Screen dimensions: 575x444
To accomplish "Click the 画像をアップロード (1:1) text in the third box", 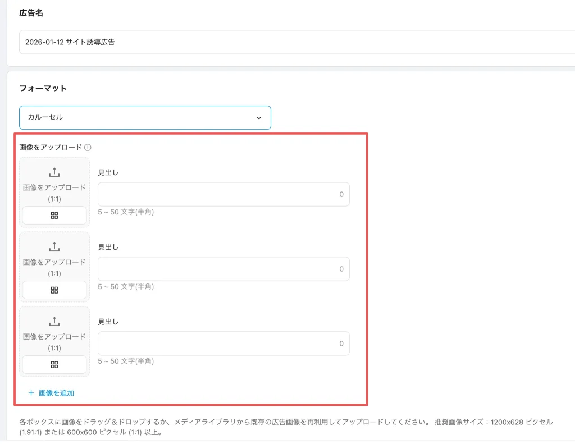I will point(54,342).
